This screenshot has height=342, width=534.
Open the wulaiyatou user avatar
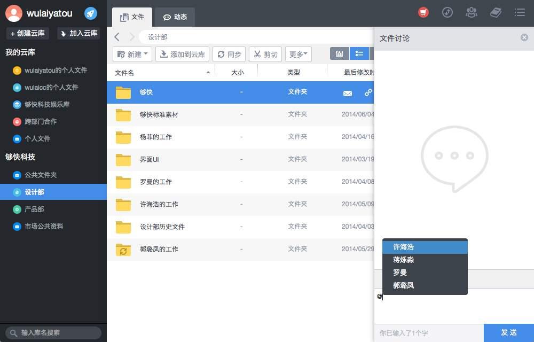14,13
